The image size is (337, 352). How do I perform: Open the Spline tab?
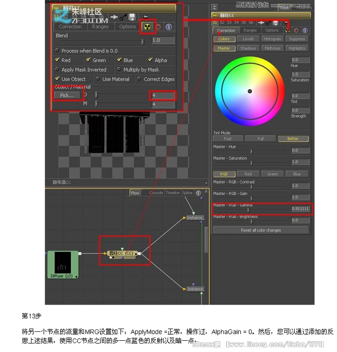pos(187,193)
